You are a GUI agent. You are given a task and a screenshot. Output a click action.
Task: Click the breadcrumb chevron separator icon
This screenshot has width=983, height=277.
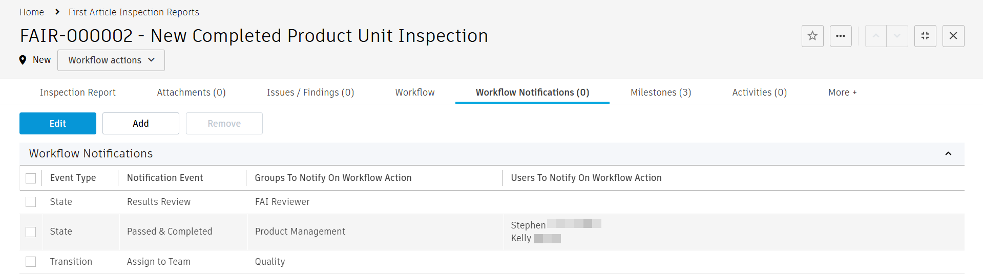(x=57, y=12)
